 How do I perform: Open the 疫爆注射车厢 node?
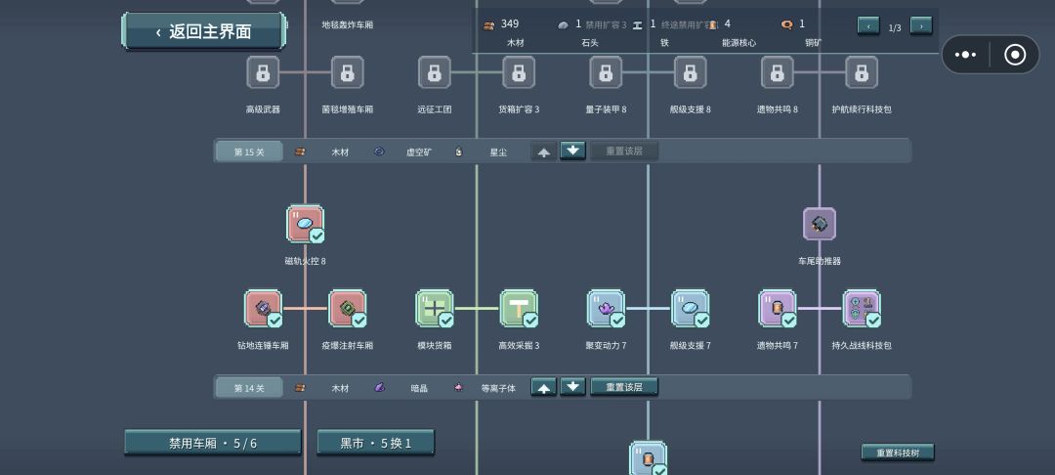[x=347, y=309]
